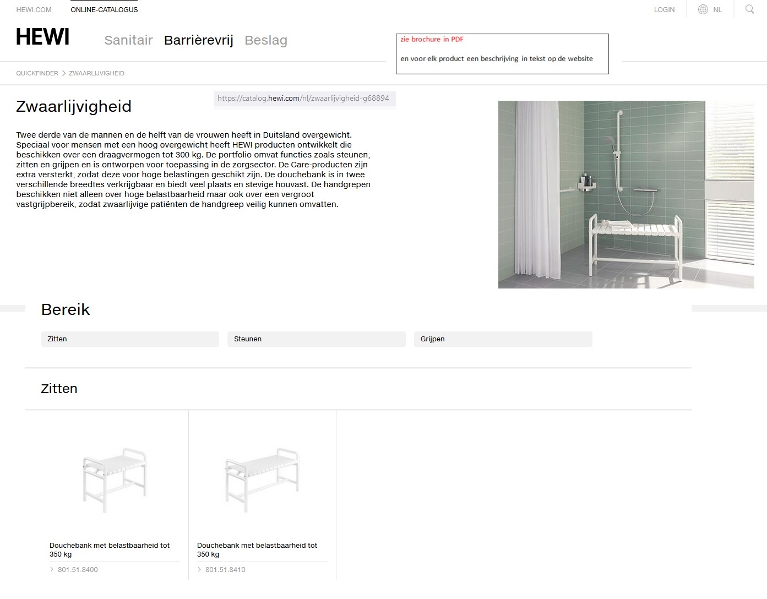Click the breadcrumb separator arrow after Quickfinder

pos(63,73)
